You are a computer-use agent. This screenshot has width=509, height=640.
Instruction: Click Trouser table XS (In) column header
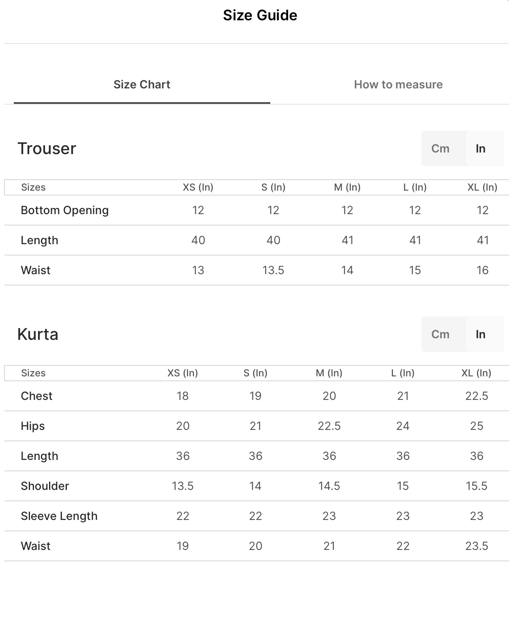198,187
